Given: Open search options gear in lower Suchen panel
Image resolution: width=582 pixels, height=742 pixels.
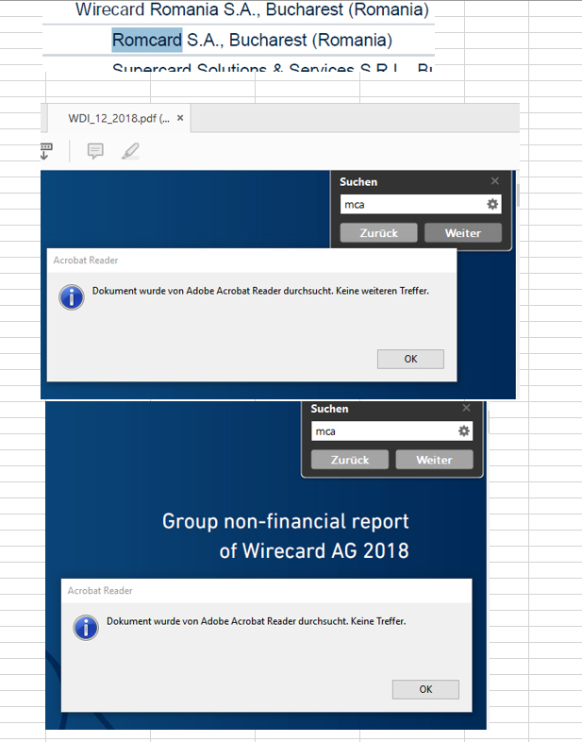Looking at the screenshot, I should [x=464, y=431].
